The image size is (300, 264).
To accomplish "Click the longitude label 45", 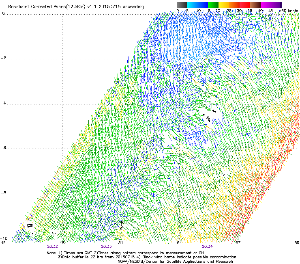I will click(3, 243).
